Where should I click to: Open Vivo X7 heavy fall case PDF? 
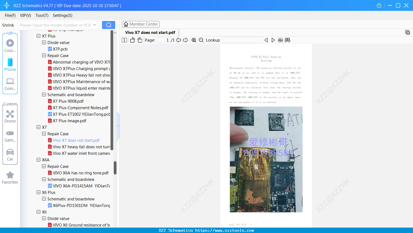[82, 147]
